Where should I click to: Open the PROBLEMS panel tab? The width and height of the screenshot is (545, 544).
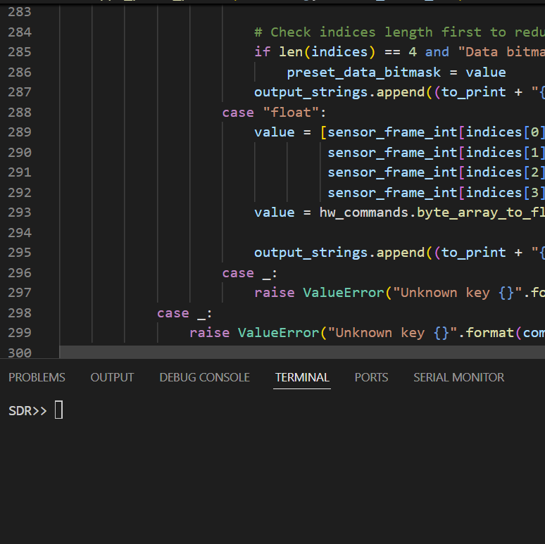(37, 377)
